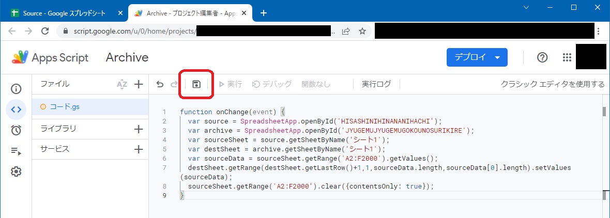Image resolution: width=610 pixels, height=218 pixels.
Task: Go forward with browser forward arrow
Action: [x=28, y=31]
